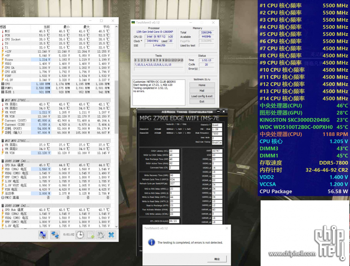Image resolution: width=350 pixels, height=266 pixels.
Task: Click the Four Activate Window (tFAW) field
Action: (175, 210)
